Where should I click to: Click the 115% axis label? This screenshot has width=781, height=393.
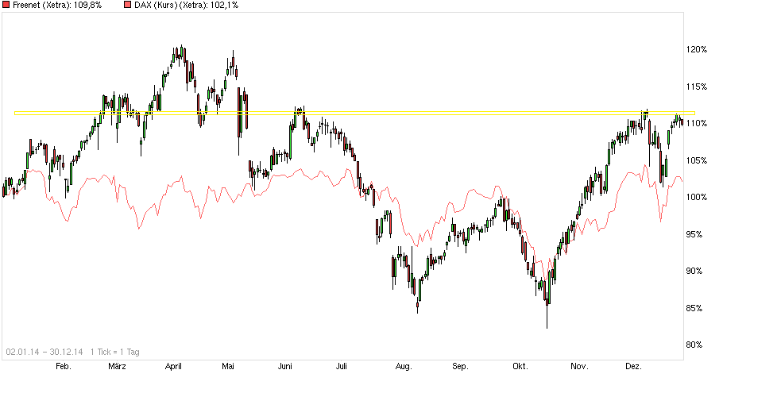[696, 87]
